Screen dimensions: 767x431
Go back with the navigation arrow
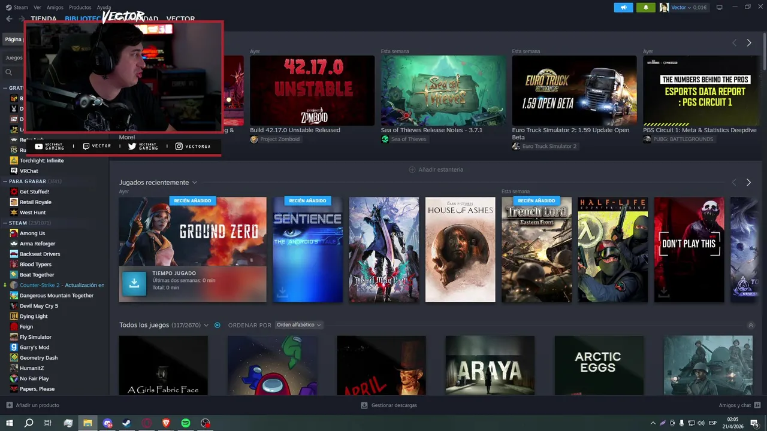9,19
